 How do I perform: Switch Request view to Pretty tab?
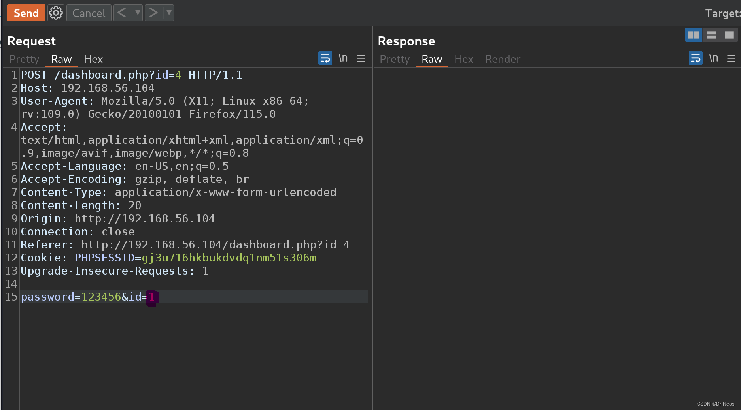[x=24, y=59]
